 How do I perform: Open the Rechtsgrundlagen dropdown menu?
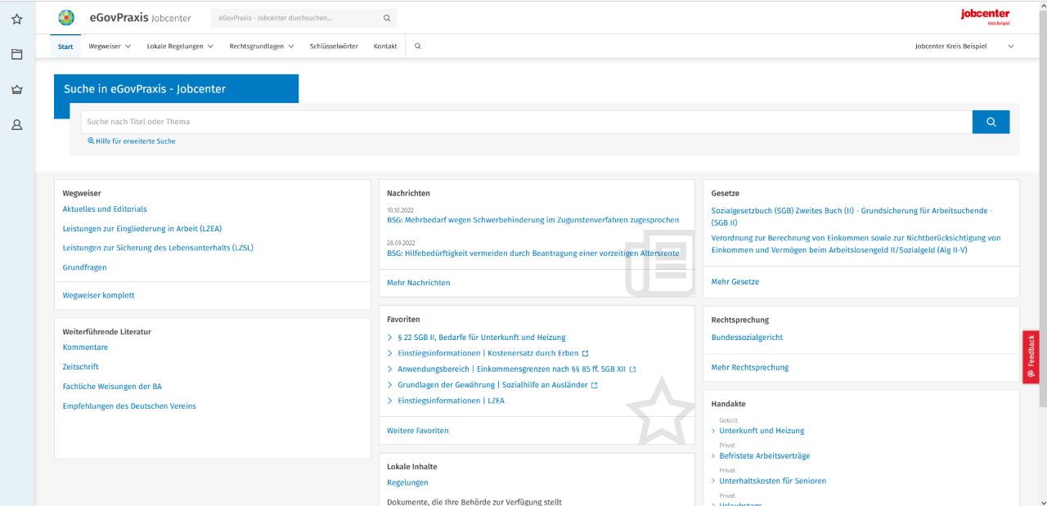[x=262, y=47]
